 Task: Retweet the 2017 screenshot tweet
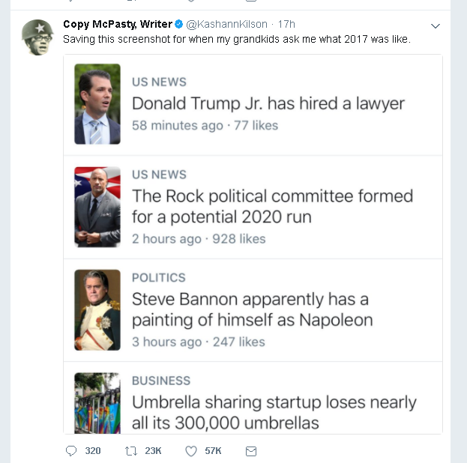coord(130,451)
